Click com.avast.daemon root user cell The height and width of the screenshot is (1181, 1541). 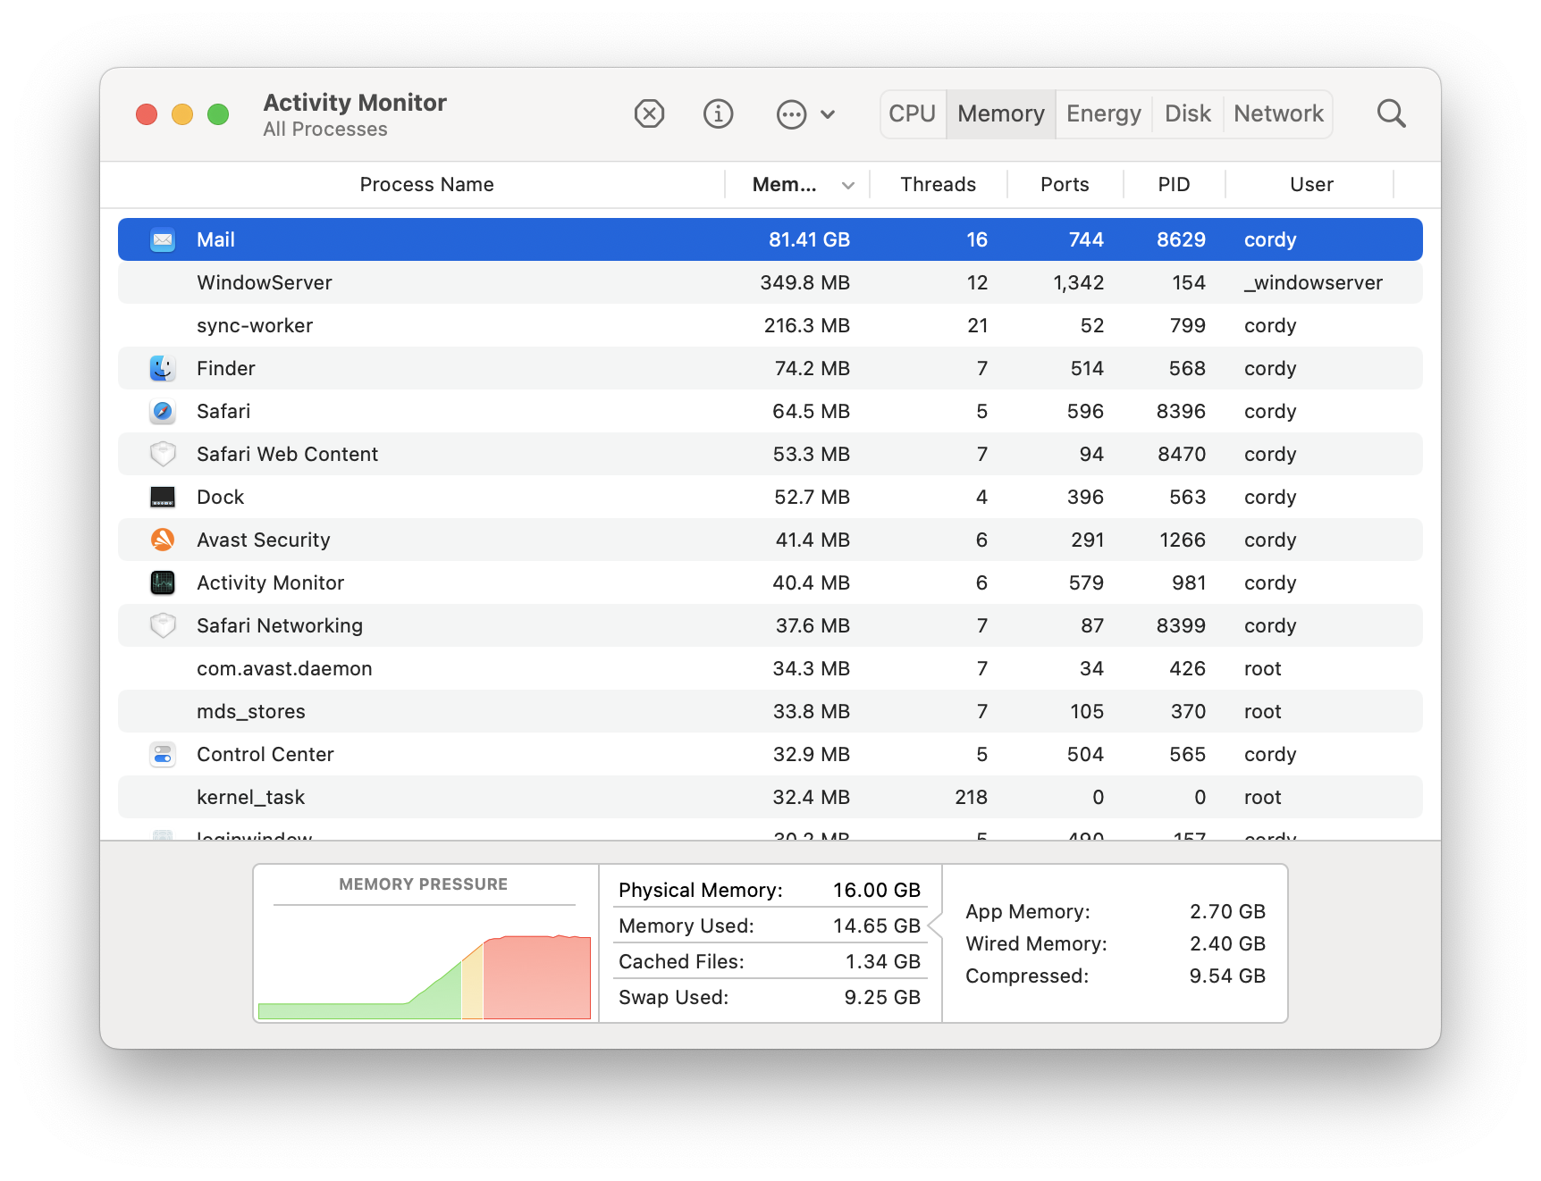pyautogui.click(x=1262, y=668)
